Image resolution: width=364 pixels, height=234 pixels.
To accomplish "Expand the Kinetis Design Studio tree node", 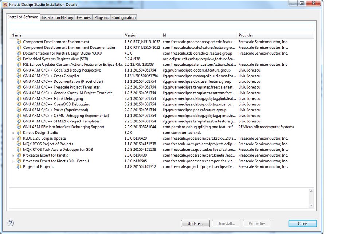I will 13,133.
